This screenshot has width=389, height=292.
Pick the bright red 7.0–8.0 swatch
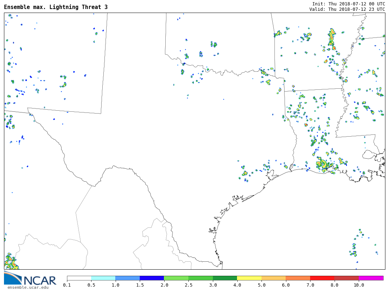coord(322,278)
